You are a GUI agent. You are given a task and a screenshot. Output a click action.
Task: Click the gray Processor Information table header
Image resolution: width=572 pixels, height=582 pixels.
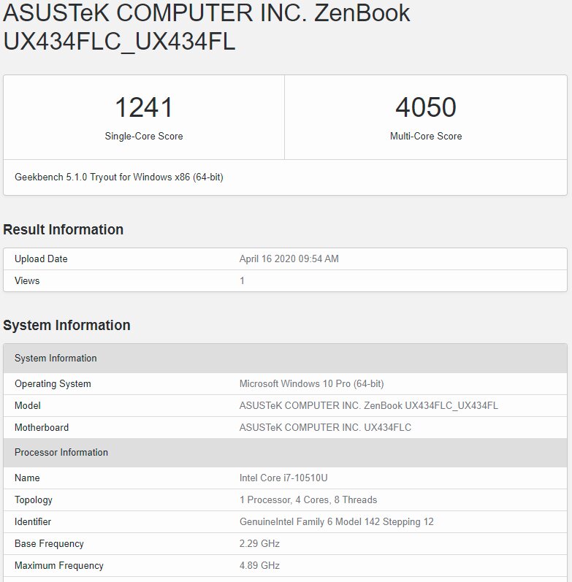coord(285,453)
